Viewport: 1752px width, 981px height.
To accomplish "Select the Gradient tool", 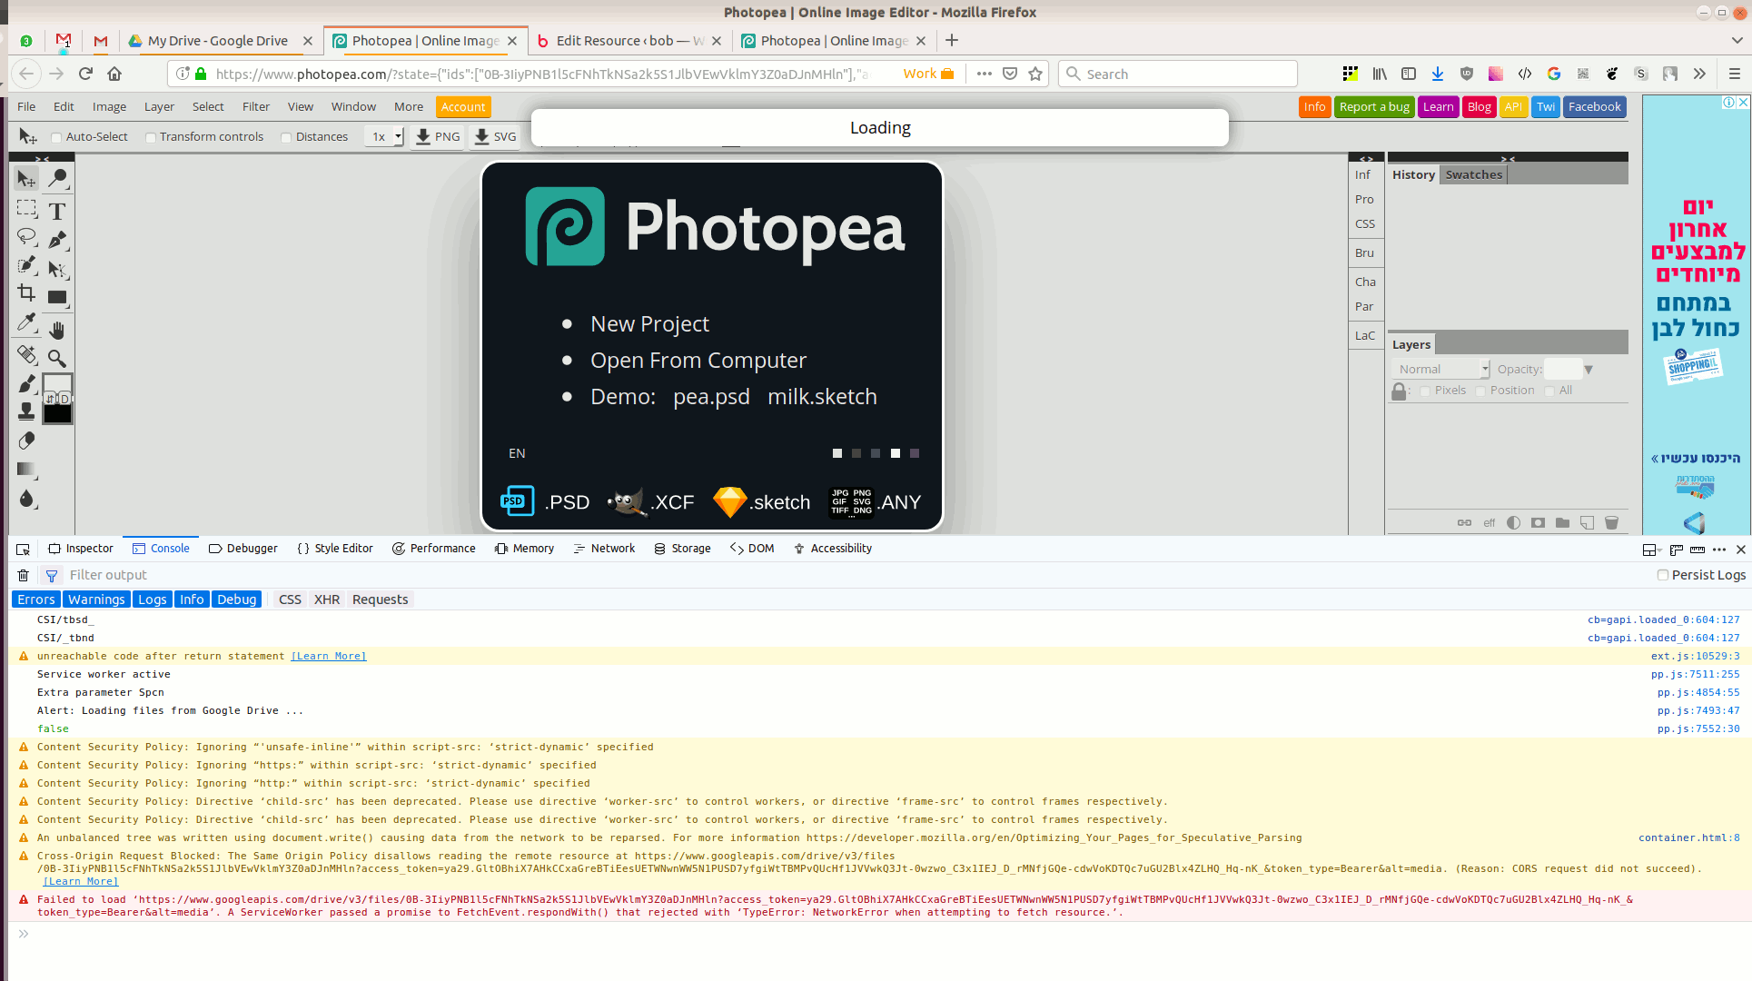I will coord(25,470).
